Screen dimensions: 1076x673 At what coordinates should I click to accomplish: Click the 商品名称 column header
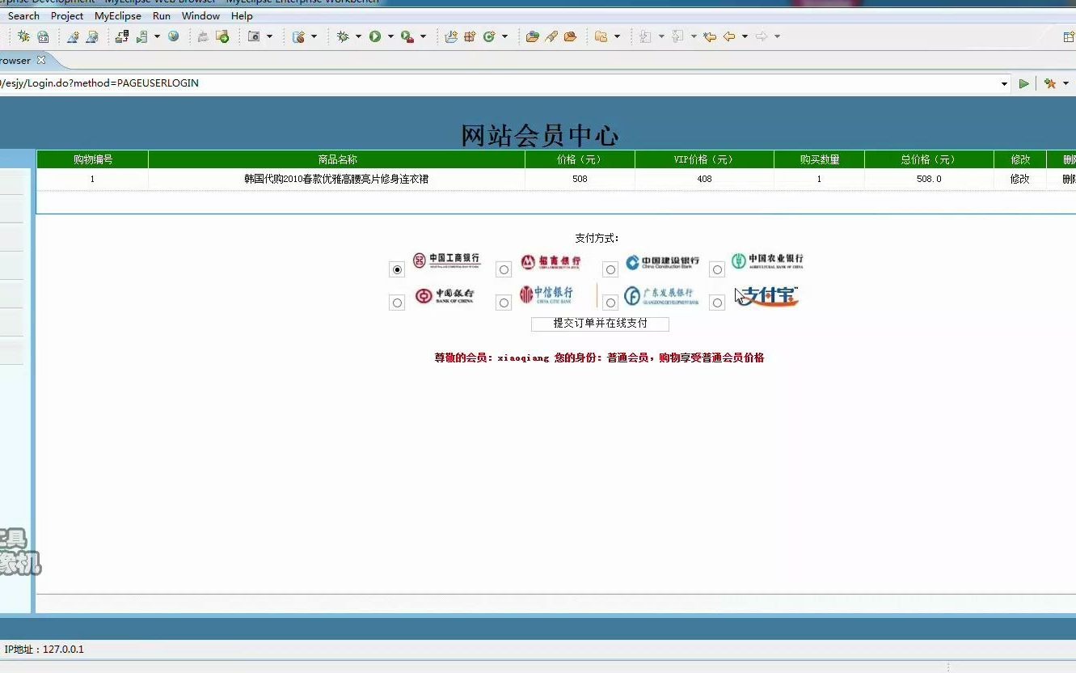[337, 159]
